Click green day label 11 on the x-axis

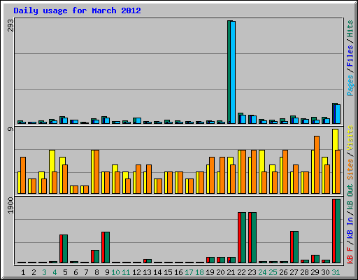[126, 272]
